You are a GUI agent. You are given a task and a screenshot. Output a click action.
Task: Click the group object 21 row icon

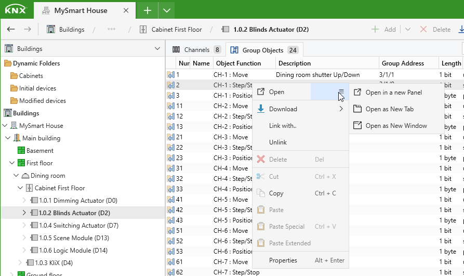click(x=171, y=137)
